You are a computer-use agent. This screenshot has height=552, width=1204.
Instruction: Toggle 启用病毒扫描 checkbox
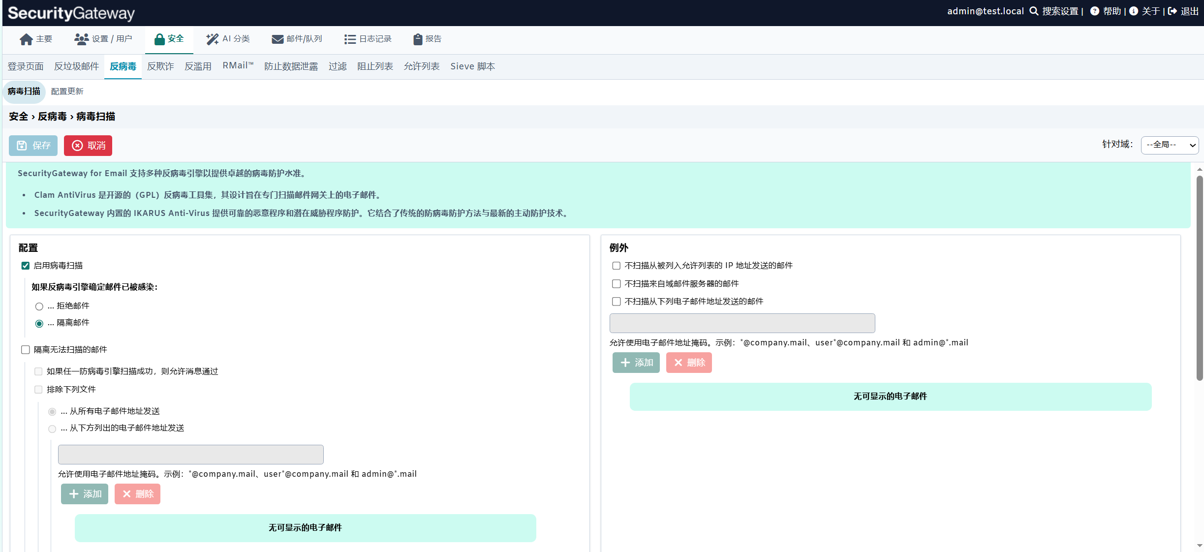tap(26, 266)
